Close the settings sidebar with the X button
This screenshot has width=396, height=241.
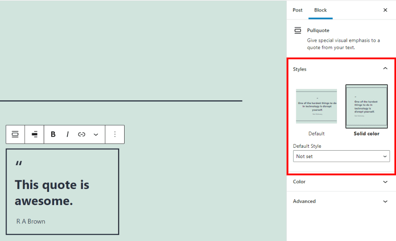tap(385, 10)
